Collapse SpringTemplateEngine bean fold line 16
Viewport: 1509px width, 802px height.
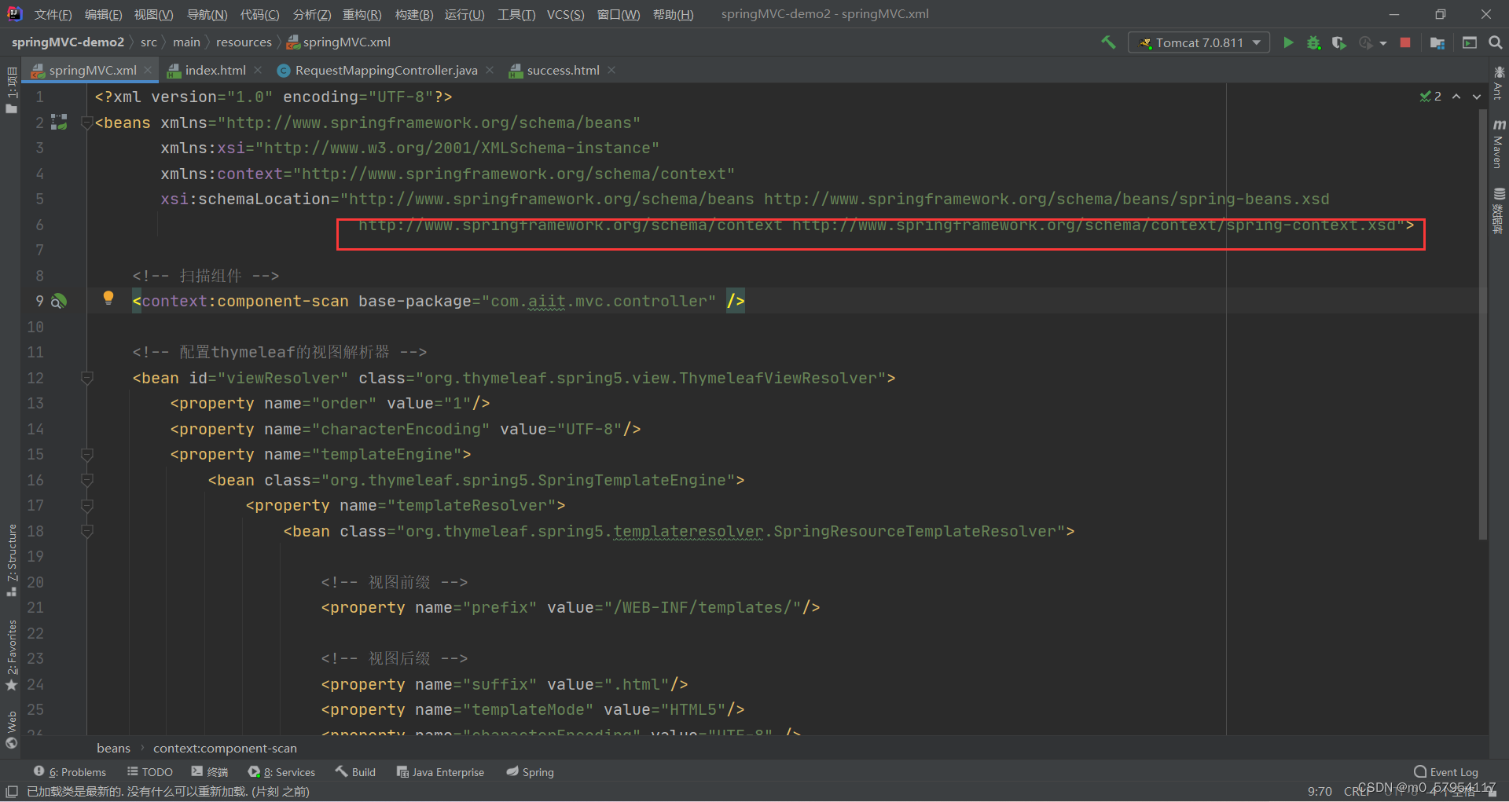86,480
